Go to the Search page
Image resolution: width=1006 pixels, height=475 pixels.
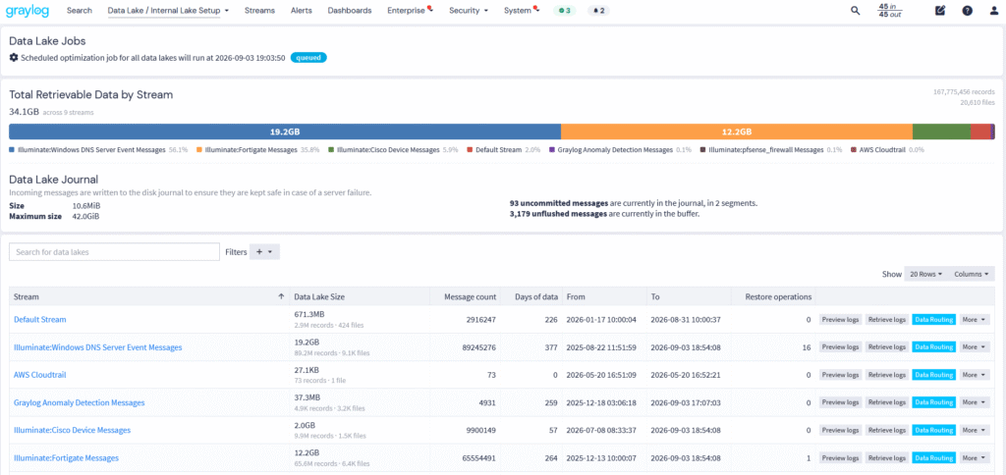coord(79,10)
